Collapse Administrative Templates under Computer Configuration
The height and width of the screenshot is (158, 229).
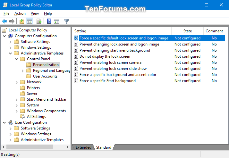11,53
